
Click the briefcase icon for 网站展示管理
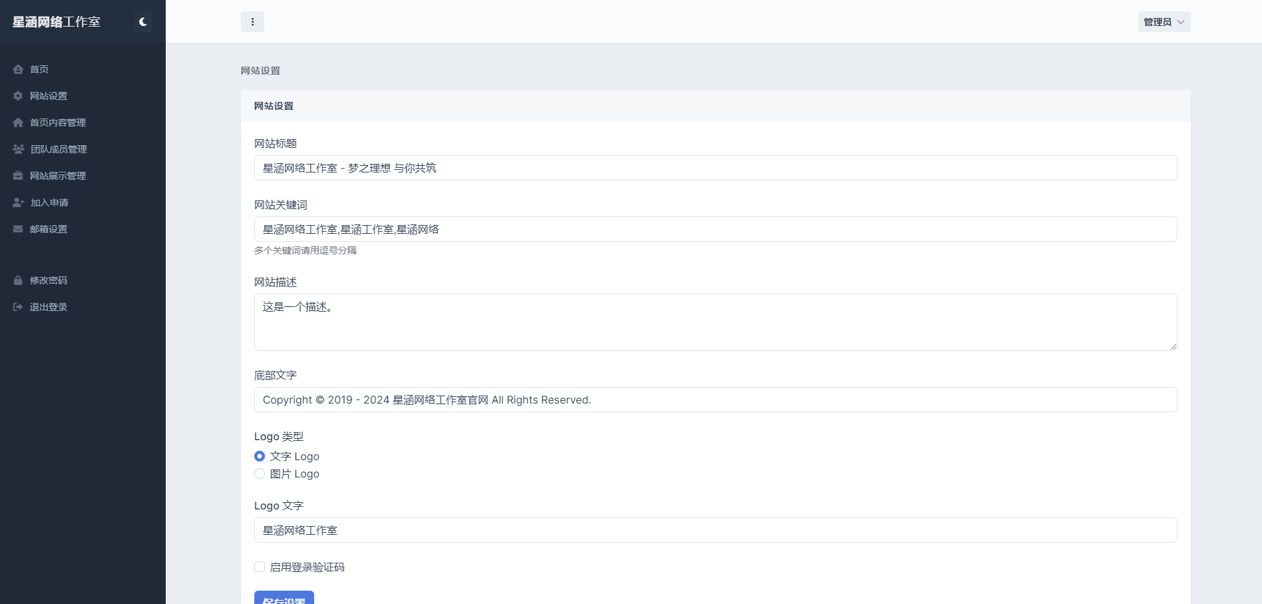[18, 176]
